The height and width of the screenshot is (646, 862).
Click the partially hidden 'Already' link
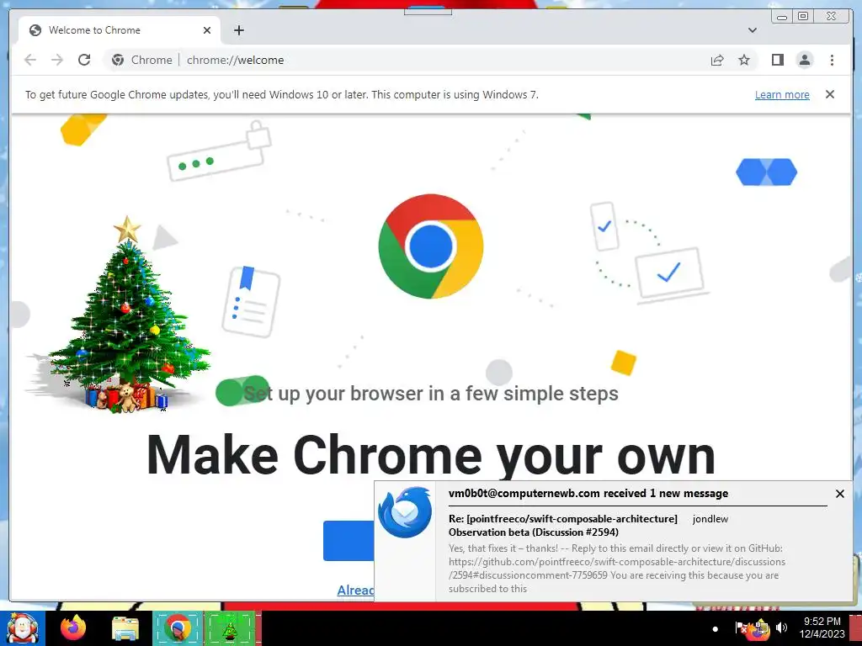356,590
